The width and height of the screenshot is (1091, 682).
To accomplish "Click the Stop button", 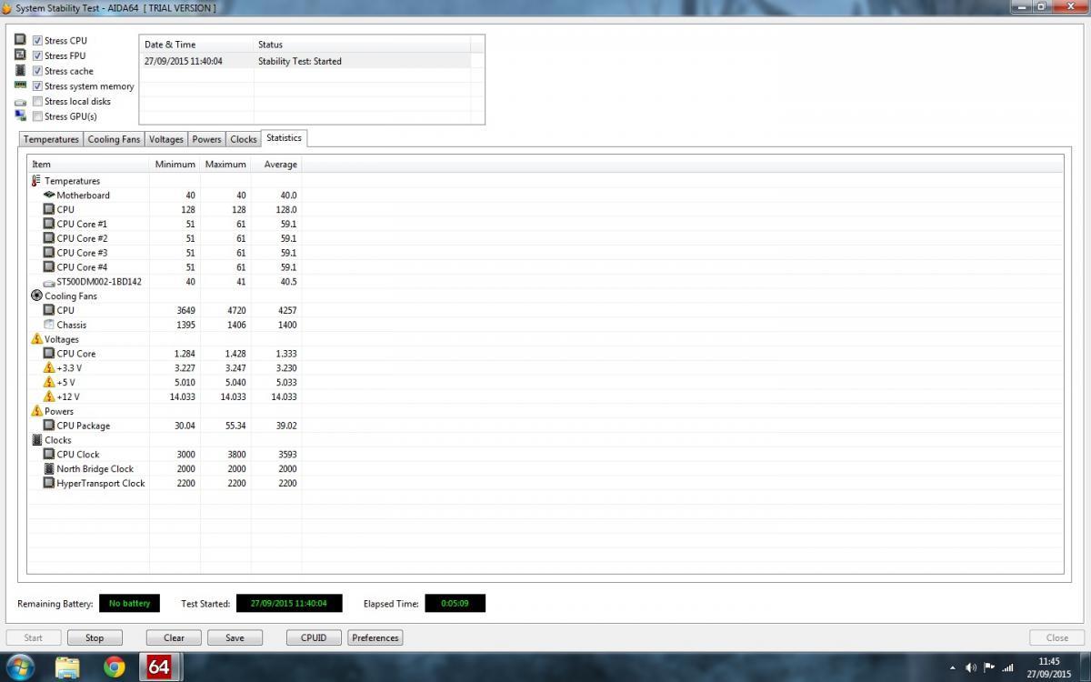I will tap(95, 637).
